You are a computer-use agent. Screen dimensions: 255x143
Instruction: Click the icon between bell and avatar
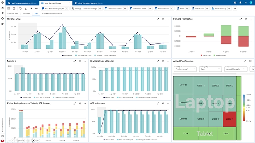246,3
